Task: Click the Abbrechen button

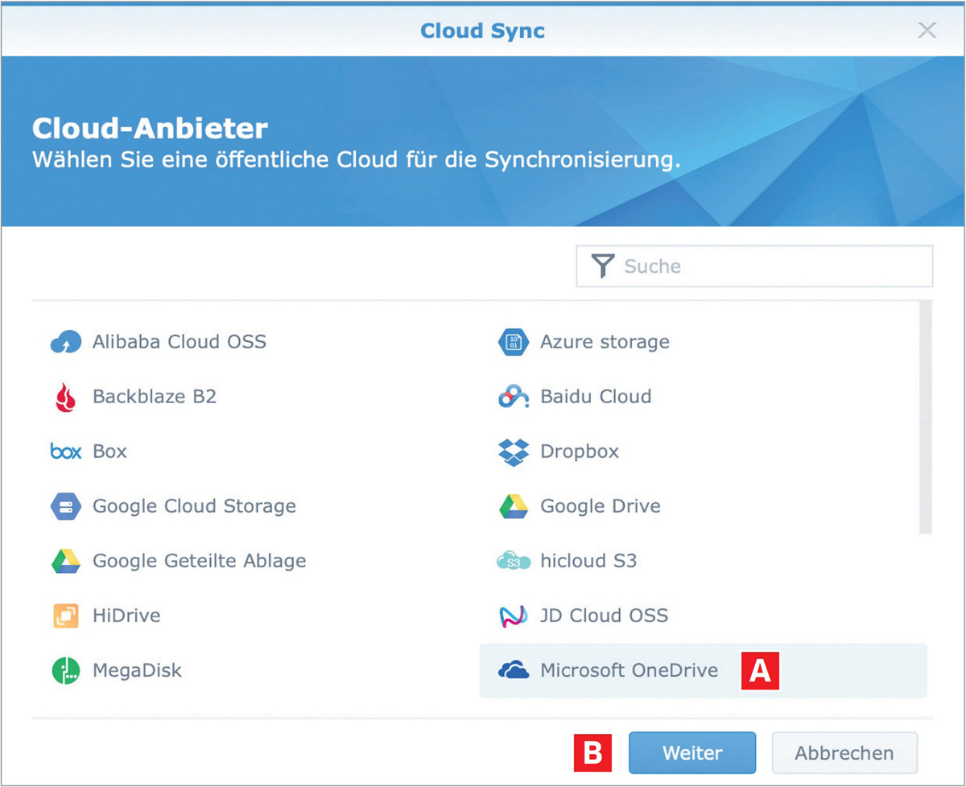Action: click(844, 753)
